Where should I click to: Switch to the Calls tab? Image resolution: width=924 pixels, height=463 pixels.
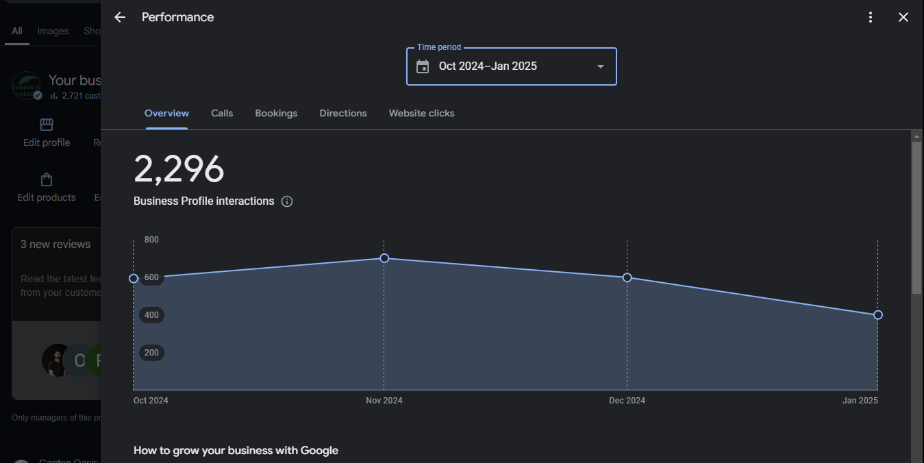point(222,113)
